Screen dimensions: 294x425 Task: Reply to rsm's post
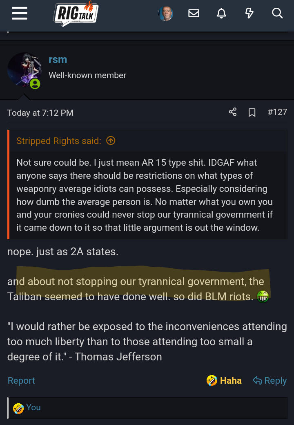pos(270,381)
